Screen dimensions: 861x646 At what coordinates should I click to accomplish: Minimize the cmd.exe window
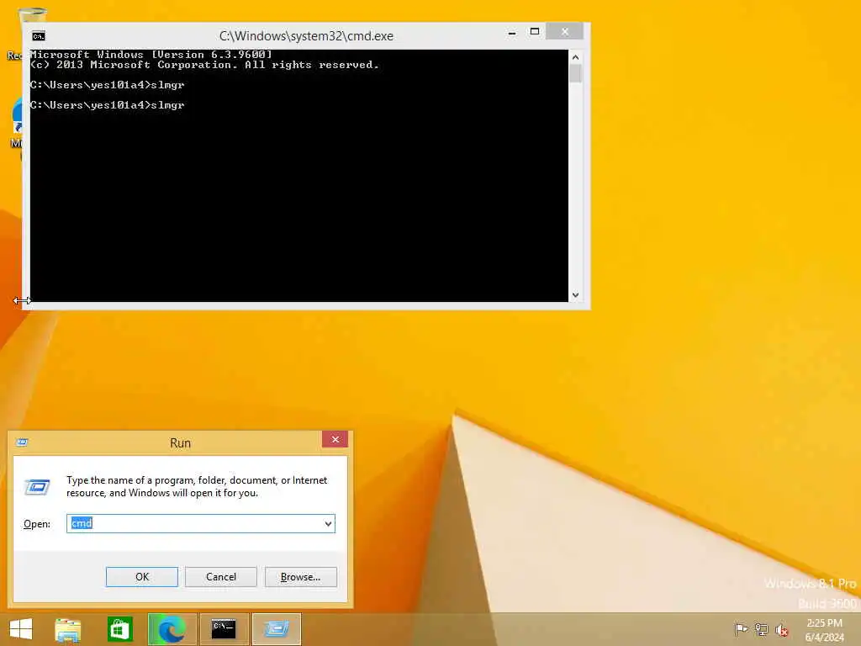(512, 33)
